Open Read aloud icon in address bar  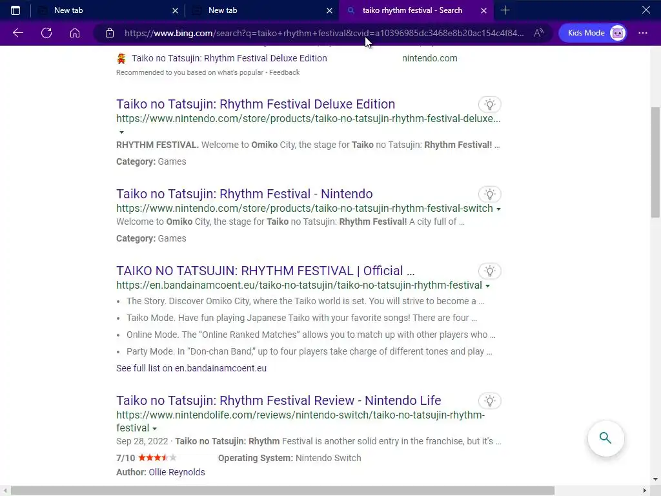(538, 33)
